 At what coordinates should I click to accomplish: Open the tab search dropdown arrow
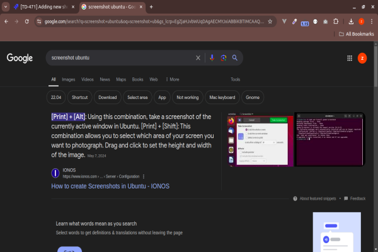point(6,7)
